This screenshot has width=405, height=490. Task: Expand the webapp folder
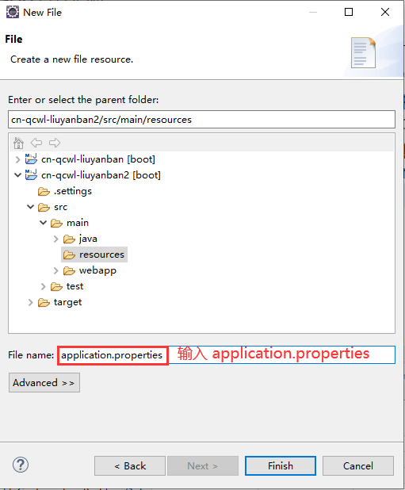tap(56, 270)
